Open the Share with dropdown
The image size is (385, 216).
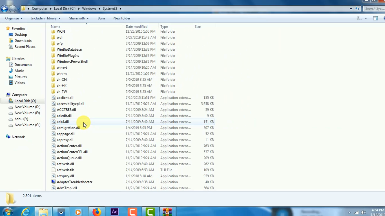coord(79,18)
